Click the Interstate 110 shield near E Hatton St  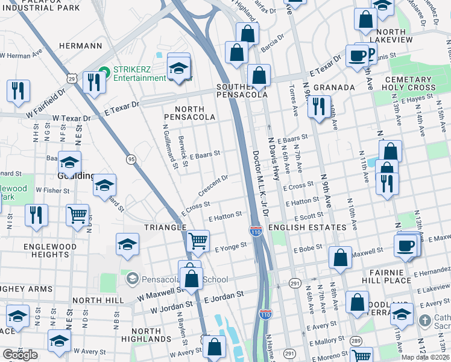(x=256, y=231)
